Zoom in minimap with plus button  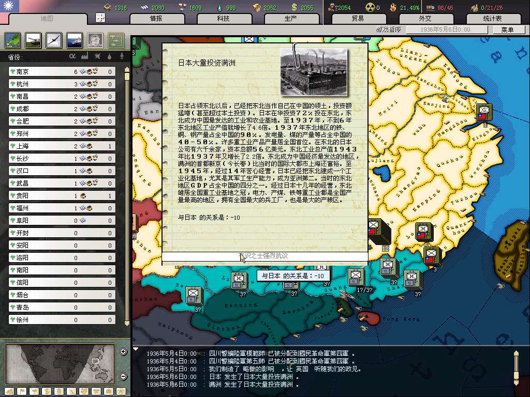(x=123, y=352)
